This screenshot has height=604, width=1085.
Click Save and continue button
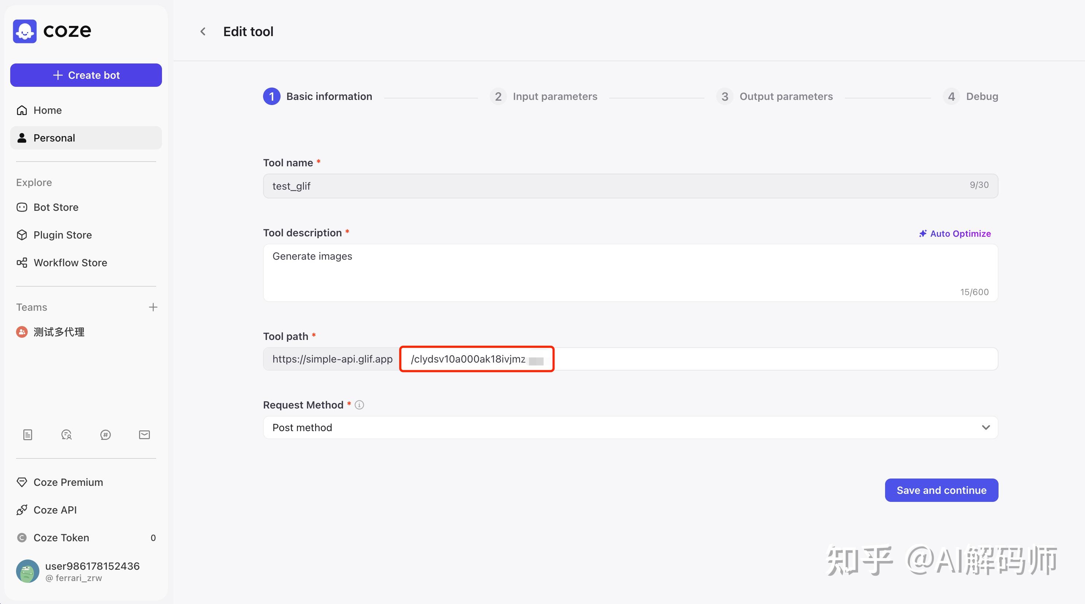(941, 490)
